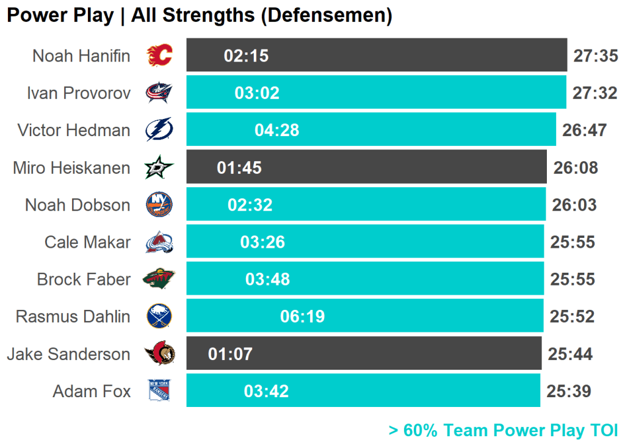Click the Ottawa Senators logo icon
Image resolution: width=625 pixels, height=446 pixels.
159,354
